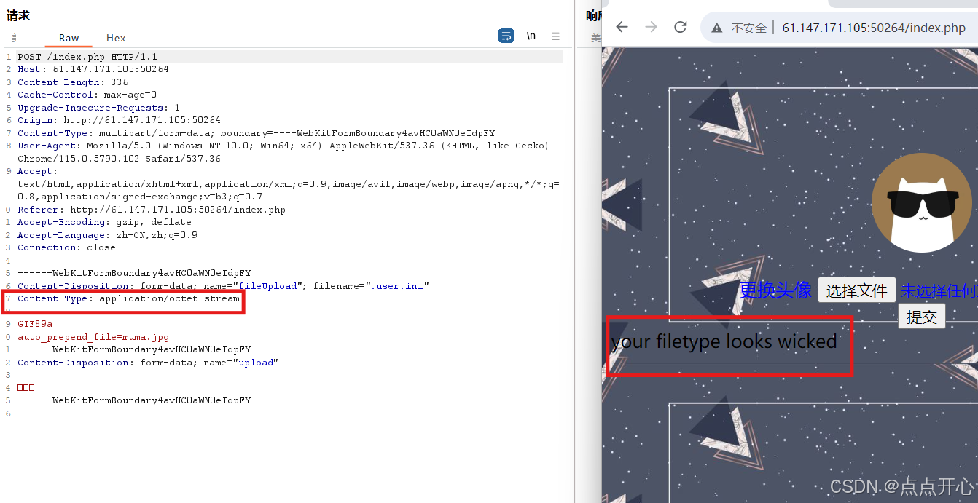Select 'Connection: close' header line
The image size is (978, 503).
pos(66,247)
